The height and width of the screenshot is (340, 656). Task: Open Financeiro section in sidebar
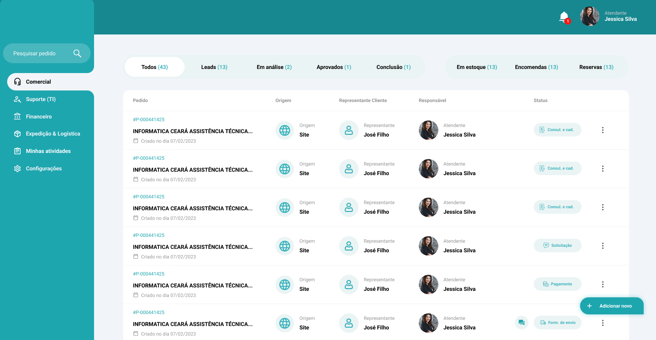(x=39, y=116)
